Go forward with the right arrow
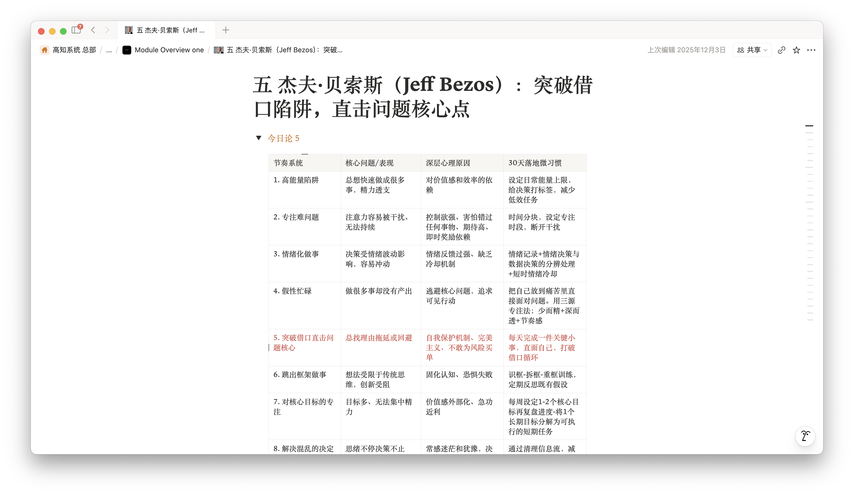 pyautogui.click(x=107, y=30)
